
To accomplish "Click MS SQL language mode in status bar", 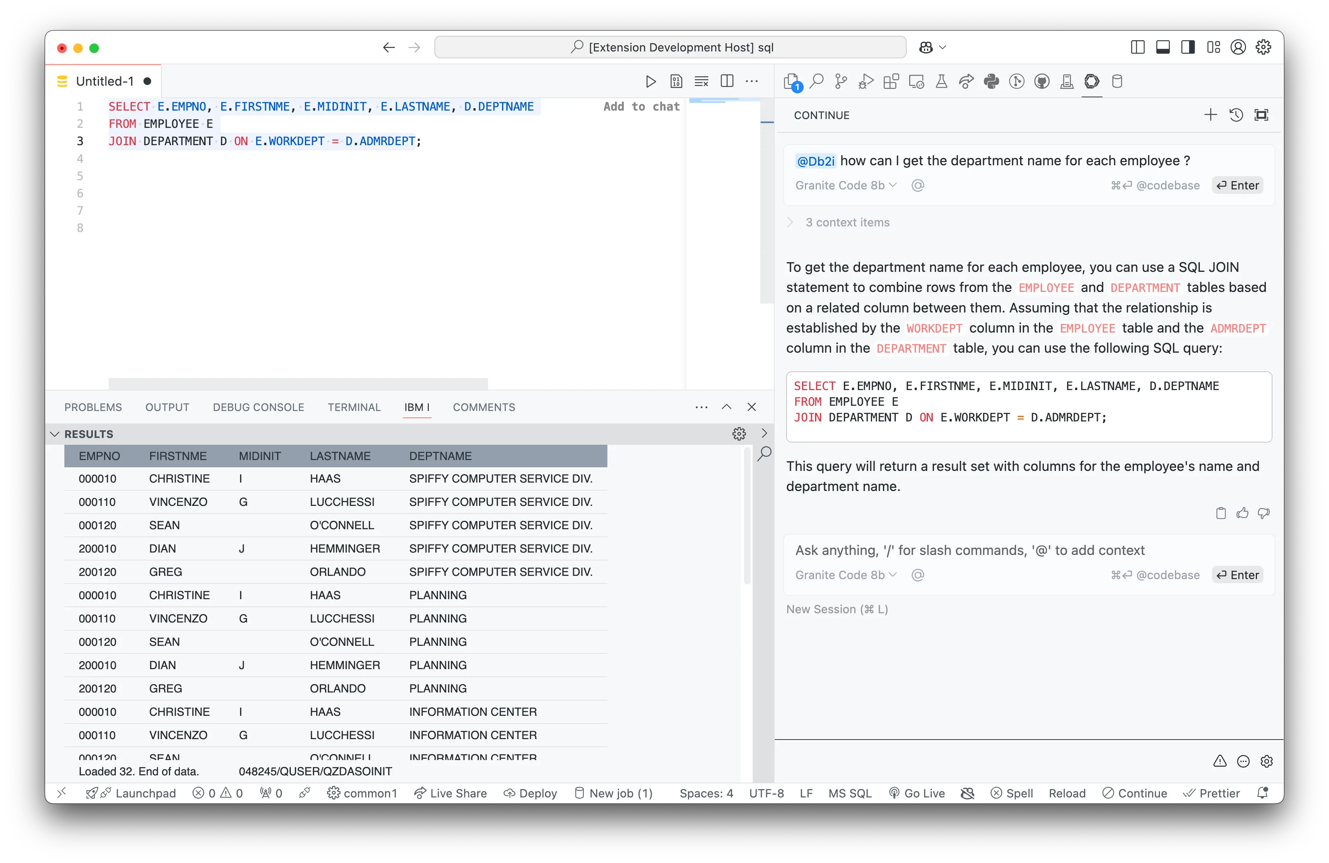I will pos(850,793).
